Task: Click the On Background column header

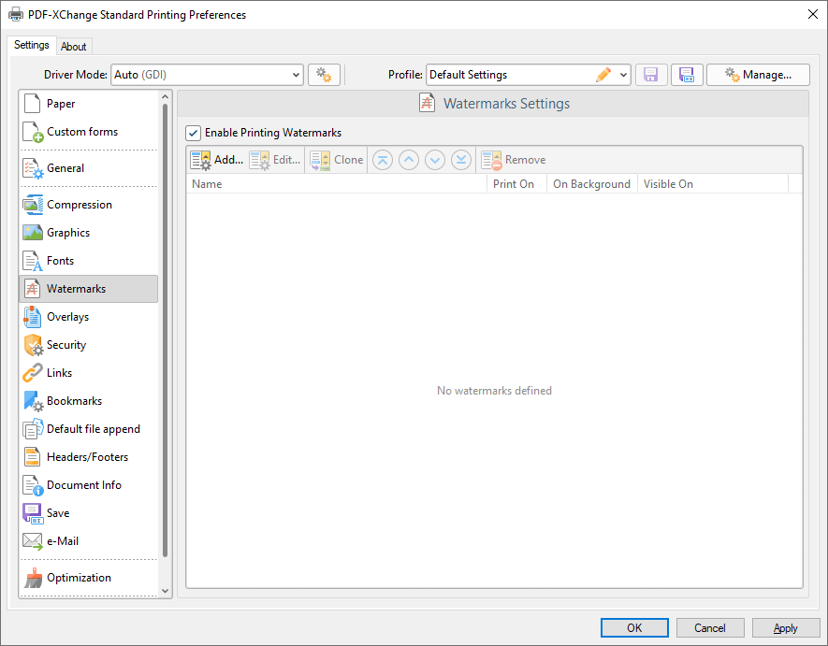Action: pyautogui.click(x=592, y=184)
